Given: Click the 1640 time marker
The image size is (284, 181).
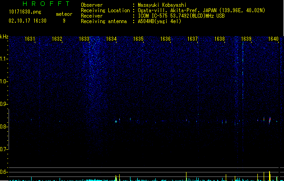Looking at the screenshot, I should click(x=273, y=39).
